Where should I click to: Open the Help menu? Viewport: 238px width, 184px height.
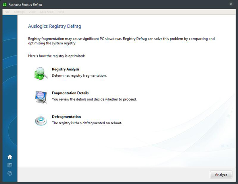click(61, 12)
